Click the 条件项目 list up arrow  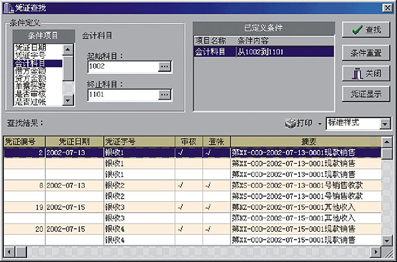point(67,49)
